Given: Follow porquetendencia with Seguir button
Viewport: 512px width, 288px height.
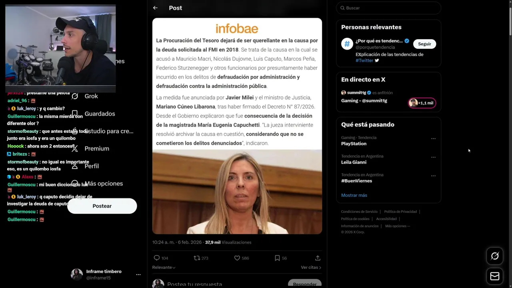Looking at the screenshot, I should (424, 44).
